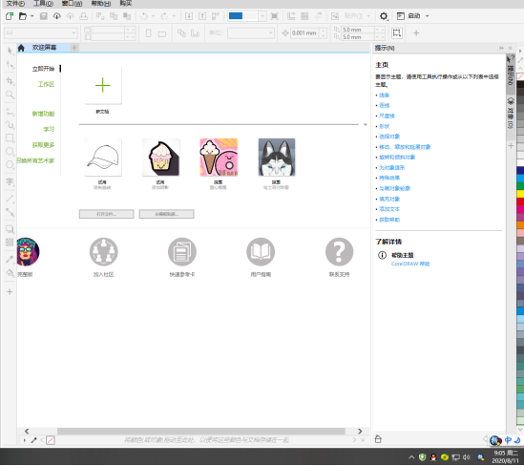Viewport: 524px width, 466px height.
Task: Click the volume icon in system tray
Action: click(x=467, y=457)
